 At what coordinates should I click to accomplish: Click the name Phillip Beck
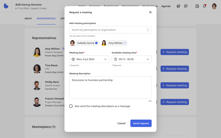point(52,82)
